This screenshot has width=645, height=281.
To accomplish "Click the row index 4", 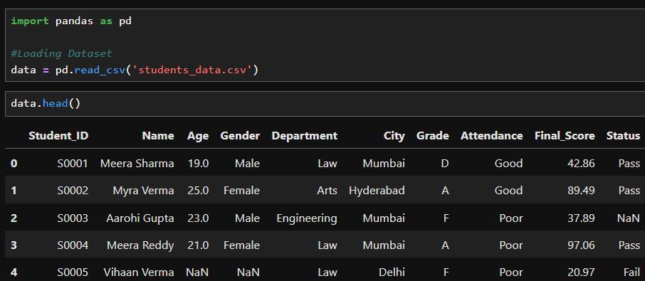I will [x=14, y=272].
